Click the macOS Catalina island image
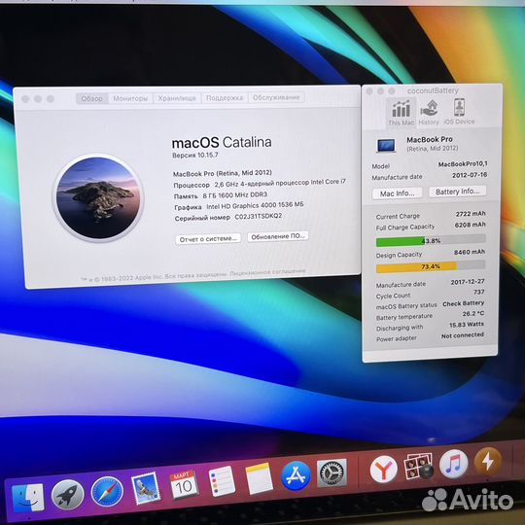The width and height of the screenshot is (525, 525). tap(98, 197)
